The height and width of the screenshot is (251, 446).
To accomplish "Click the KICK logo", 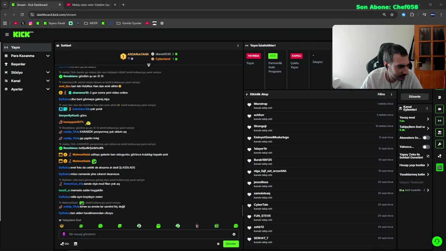I will click(x=23, y=34).
